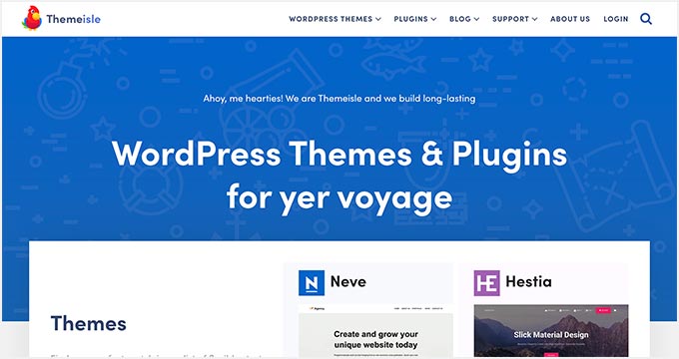Expand the Plugins menu chevron
This screenshot has width=679, height=359.
tap(433, 19)
